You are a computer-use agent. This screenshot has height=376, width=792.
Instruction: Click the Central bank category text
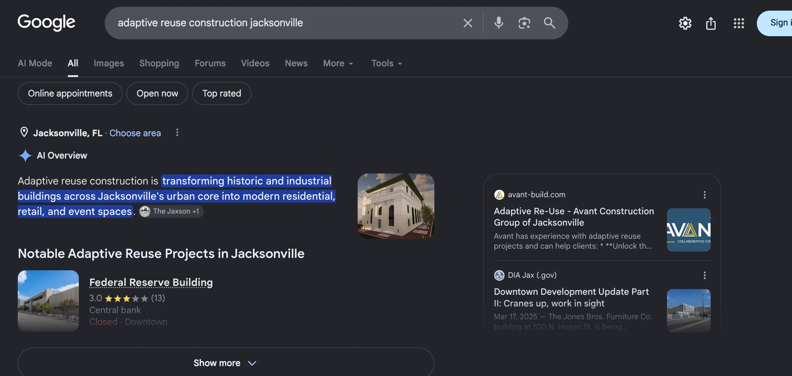115,310
